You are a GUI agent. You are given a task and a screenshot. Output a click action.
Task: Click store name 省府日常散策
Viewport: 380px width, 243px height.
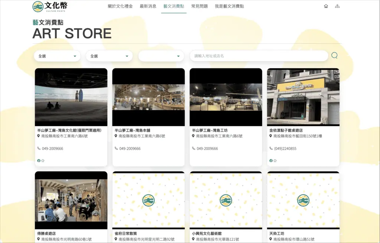tap(126, 234)
